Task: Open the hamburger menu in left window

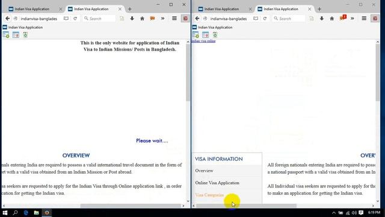Action: click(174, 19)
